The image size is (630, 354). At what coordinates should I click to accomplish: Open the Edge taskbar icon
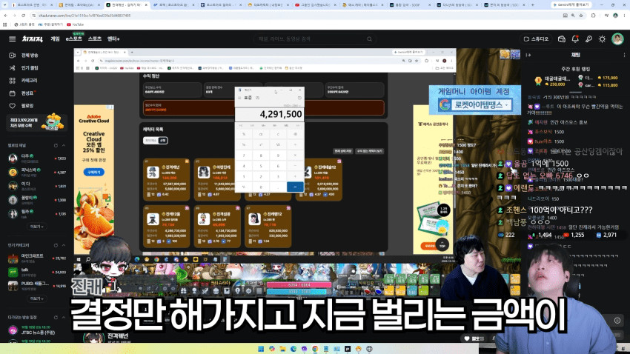(x=294, y=348)
